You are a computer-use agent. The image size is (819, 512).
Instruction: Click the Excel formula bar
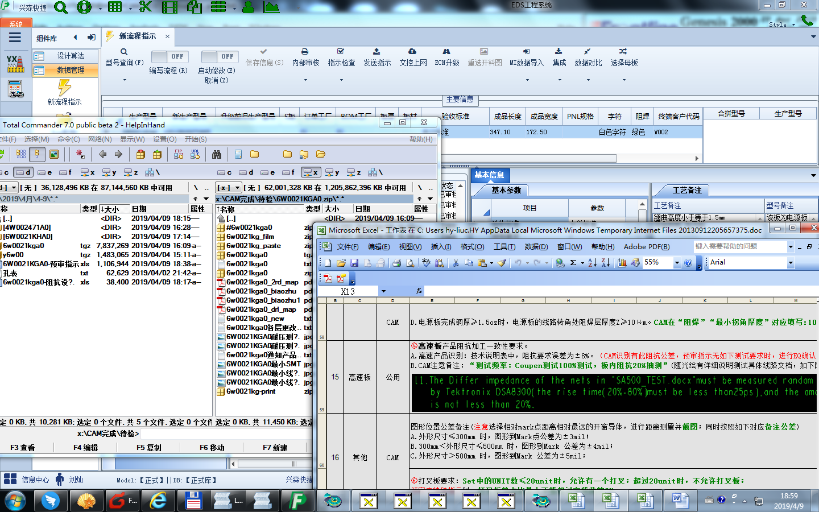(x=621, y=291)
